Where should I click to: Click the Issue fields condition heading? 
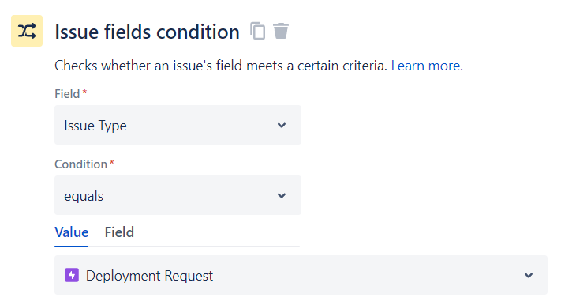pyautogui.click(x=147, y=32)
